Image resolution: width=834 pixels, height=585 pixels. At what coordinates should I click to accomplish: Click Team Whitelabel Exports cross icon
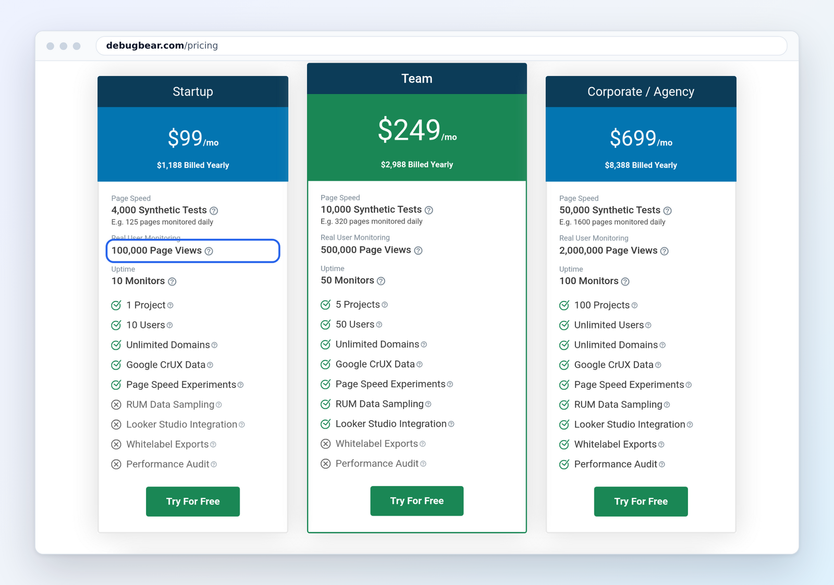[x=326, y=444]
